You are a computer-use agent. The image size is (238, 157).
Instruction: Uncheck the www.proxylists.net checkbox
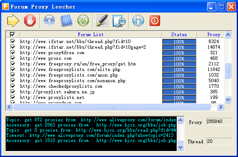pos(12,97)
